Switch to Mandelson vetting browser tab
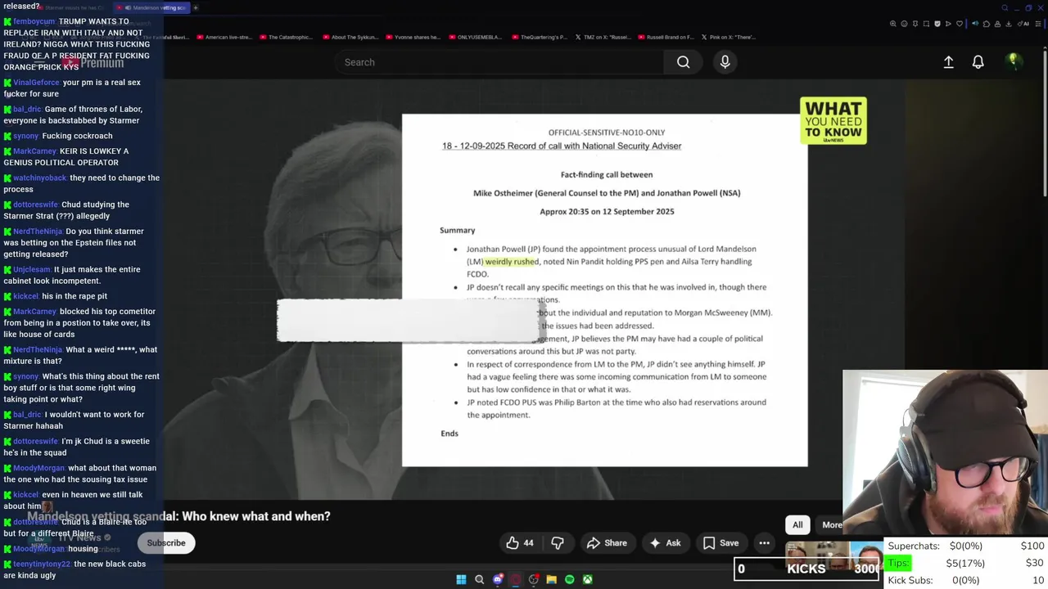The width and height of the screenshot is (1048, 589). [x=152, y=7]
